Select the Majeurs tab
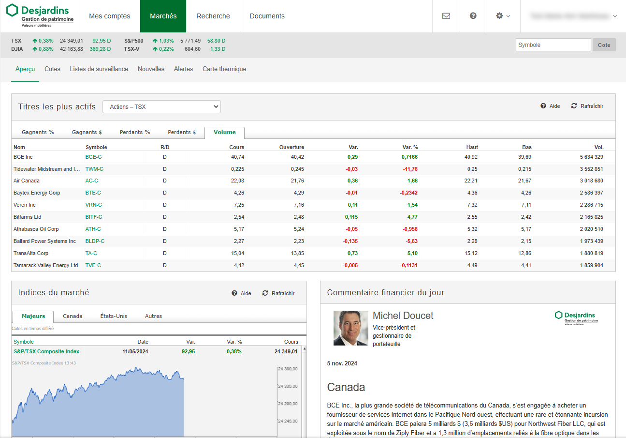626x438 pixels. pyautogui.click(x=33, y=316)
